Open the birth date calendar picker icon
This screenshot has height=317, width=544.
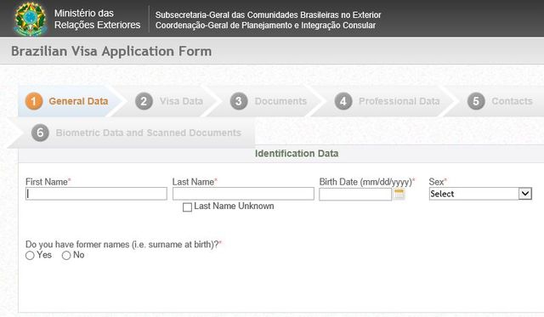coord(399,195)
